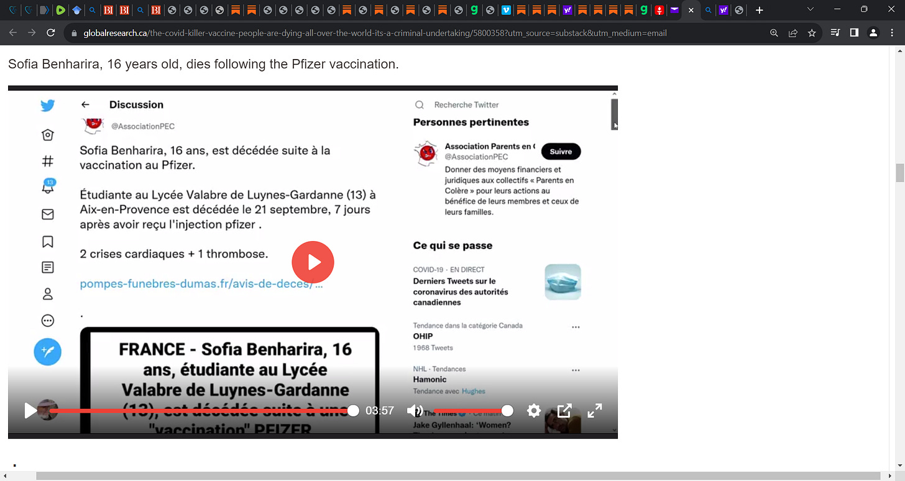
Task: Open the Chrome profile menu
Action: pos(873,33)
